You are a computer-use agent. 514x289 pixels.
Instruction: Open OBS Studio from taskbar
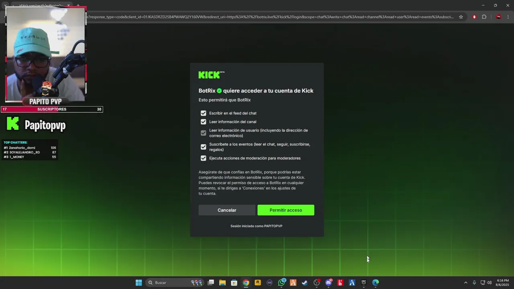point(317,283)
